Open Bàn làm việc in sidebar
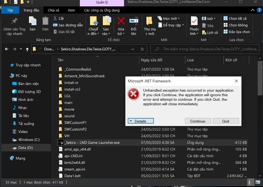This screenshot has width=263, height=187. pyautogui.click(x=26, y=84)
